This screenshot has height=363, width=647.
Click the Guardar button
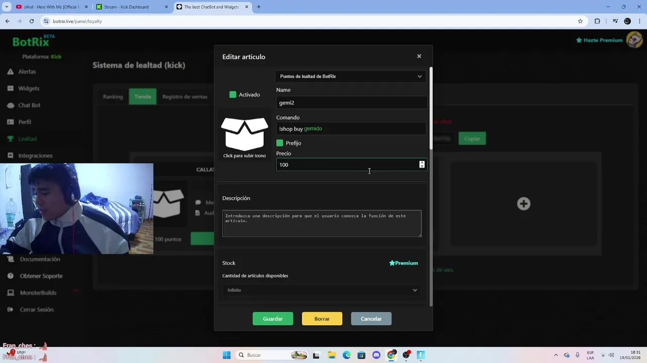click(x=273, y=319)
